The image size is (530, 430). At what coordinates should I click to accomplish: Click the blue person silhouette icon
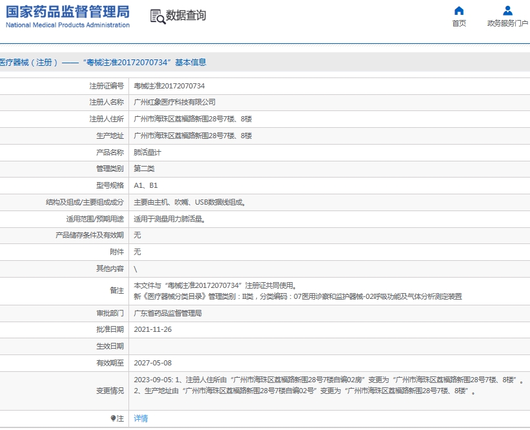pos(507,10)
